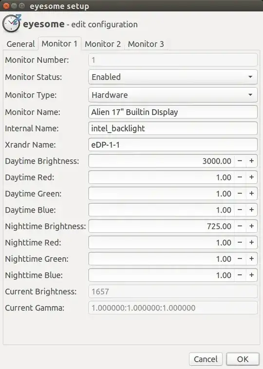Increase Nighttime Green value
The width and height of the screenshot is (263, 369).
pos(251,259)
